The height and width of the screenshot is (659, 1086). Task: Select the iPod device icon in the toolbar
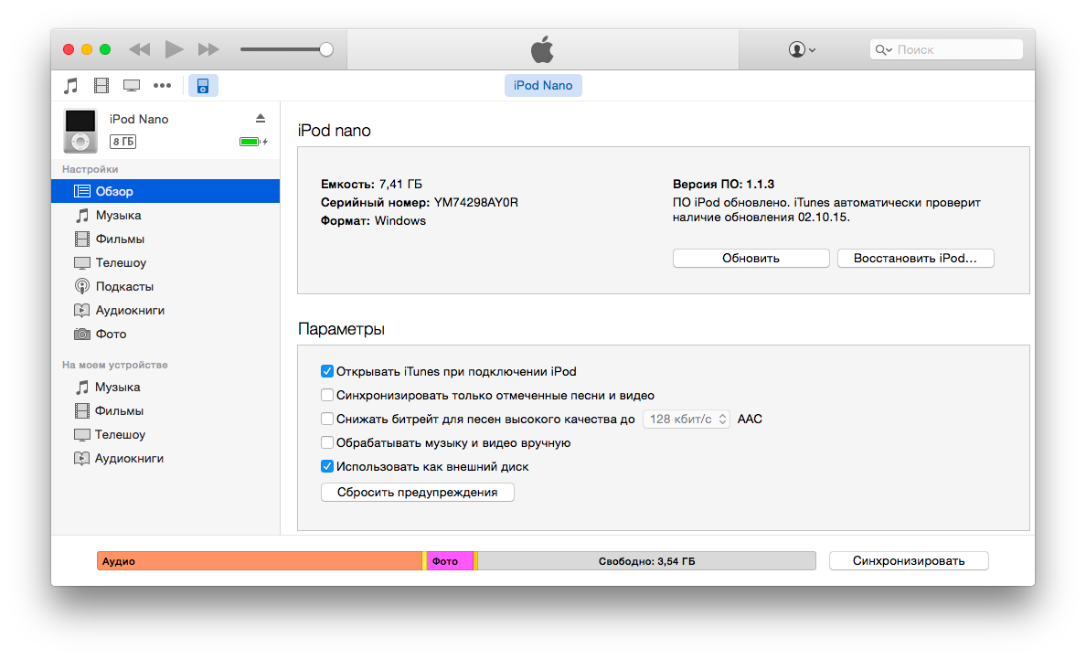point(202,85)
